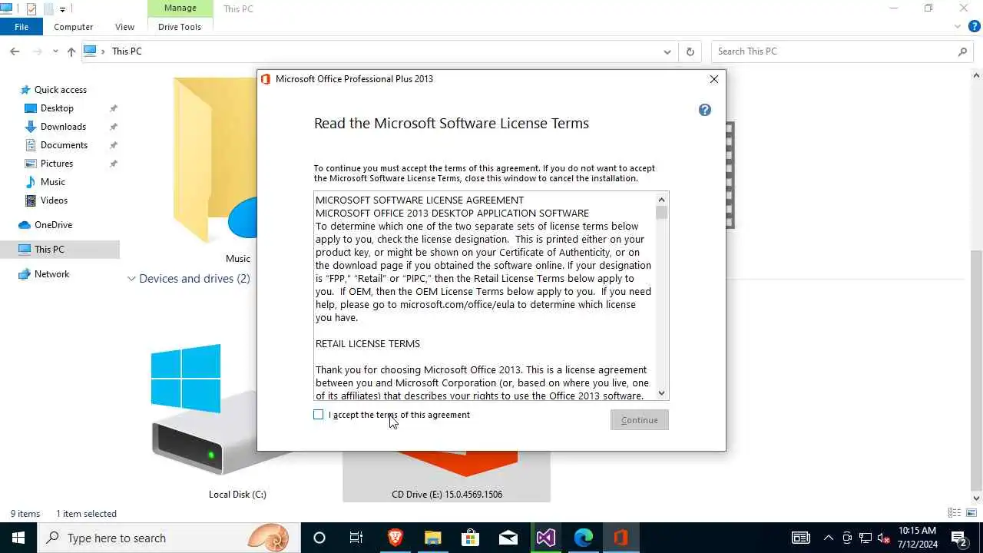Open Videos in the navigation pane
The height and width of the screenshot is (553, 983).
tap(54, 200)
